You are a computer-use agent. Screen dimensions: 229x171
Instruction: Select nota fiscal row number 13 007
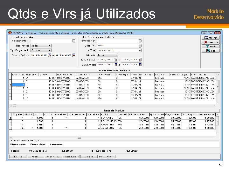(113, 98)
